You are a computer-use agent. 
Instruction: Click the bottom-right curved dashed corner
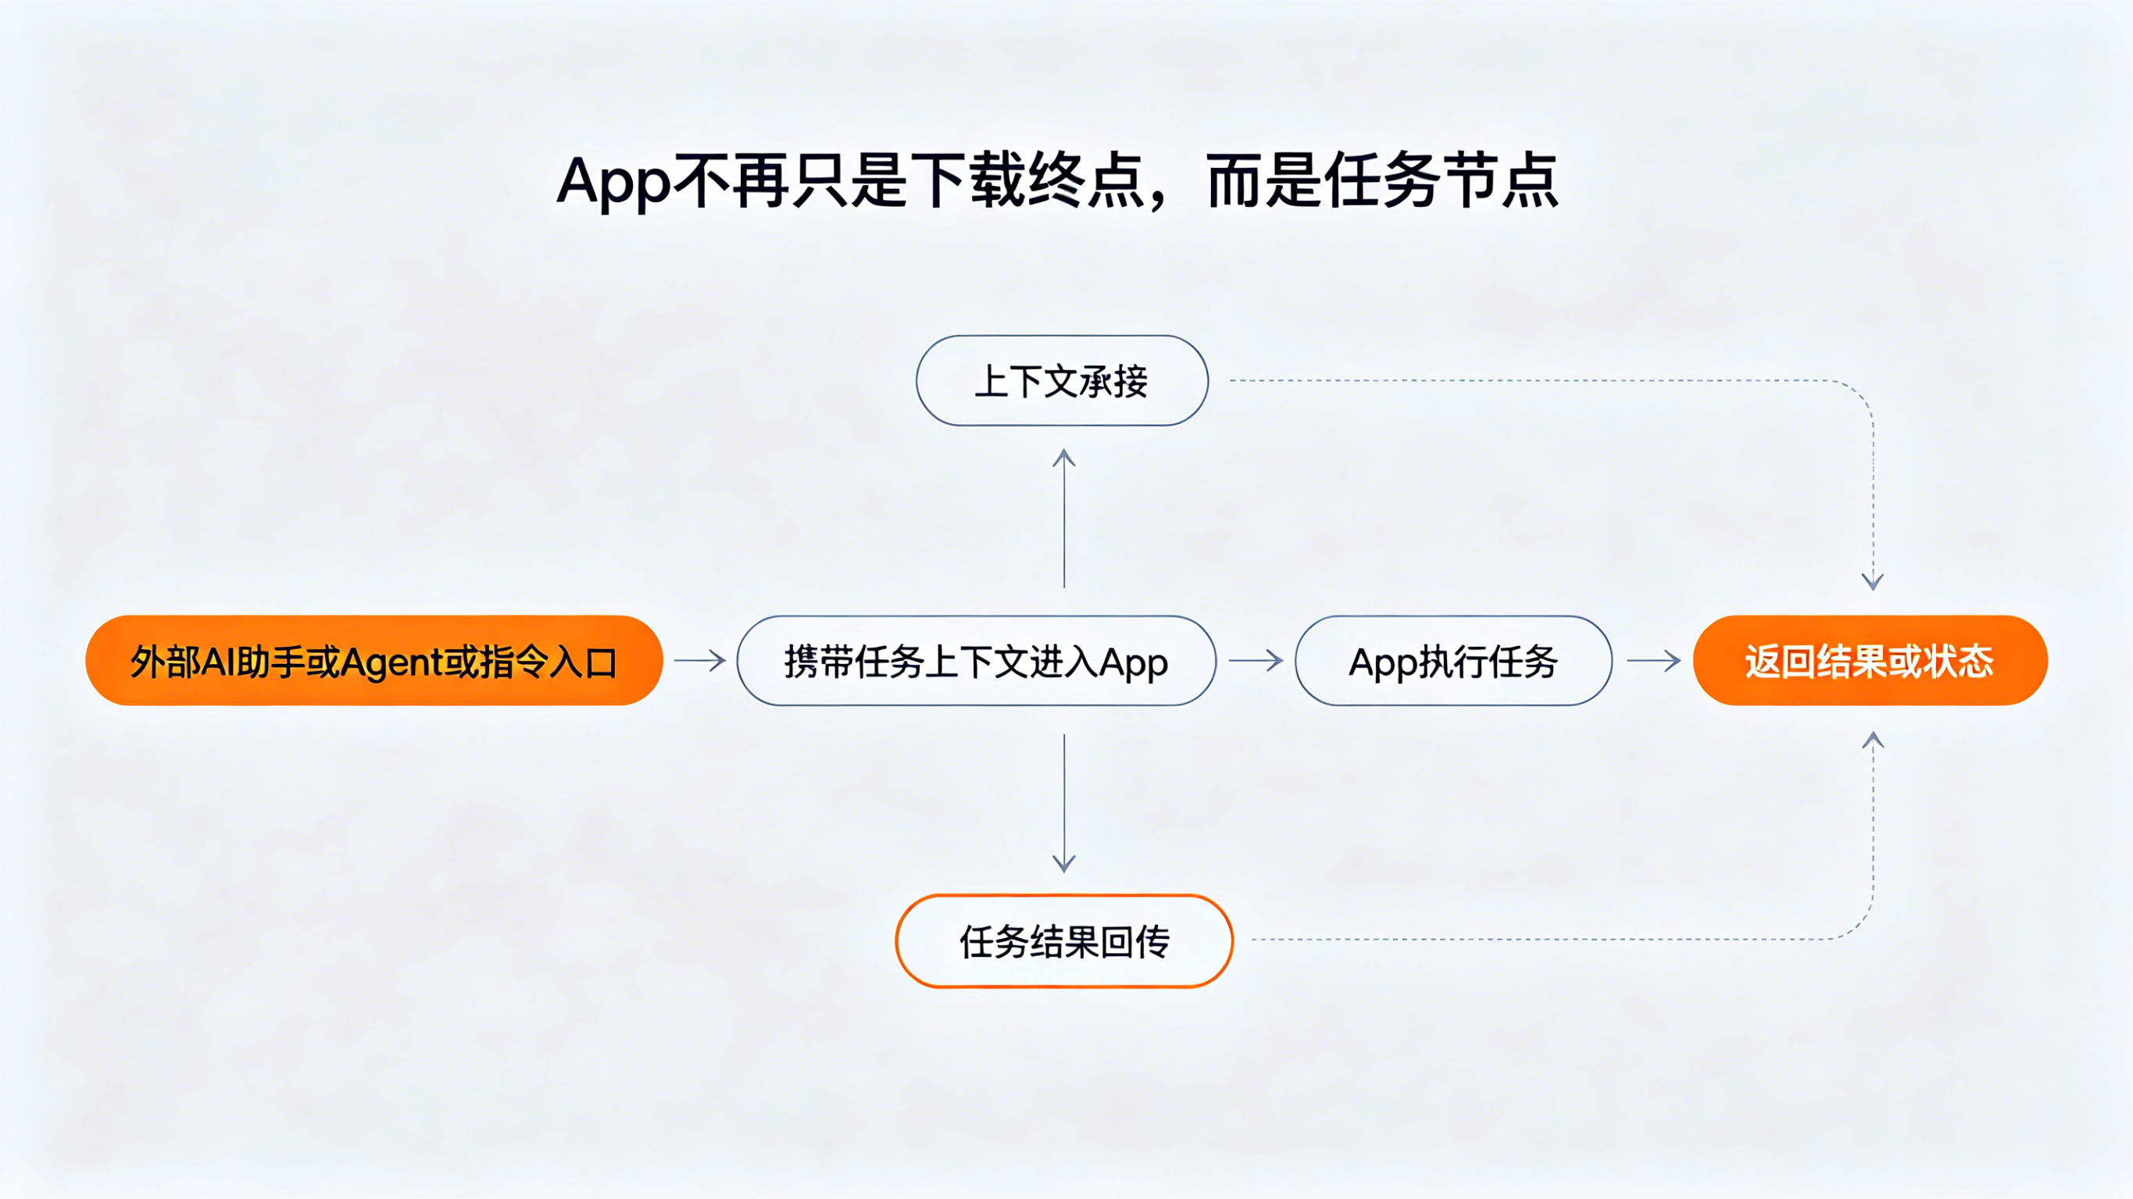click(x=1859, y=926)
